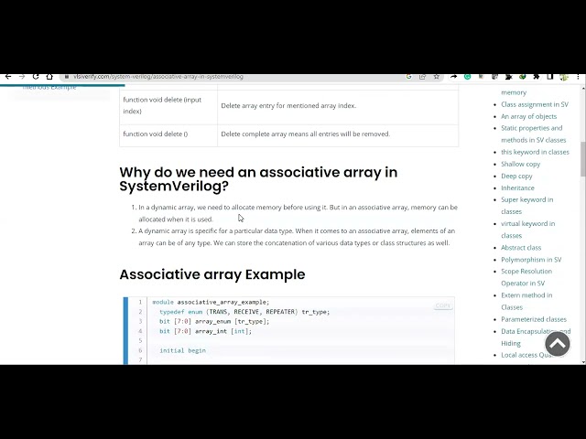Click 'Why do we need an associative array' heading
This screenshot has width=586, height=439.
click(x=258, y=179)
